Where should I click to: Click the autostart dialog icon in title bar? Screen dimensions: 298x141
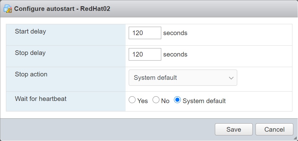[x=8, y=9]
